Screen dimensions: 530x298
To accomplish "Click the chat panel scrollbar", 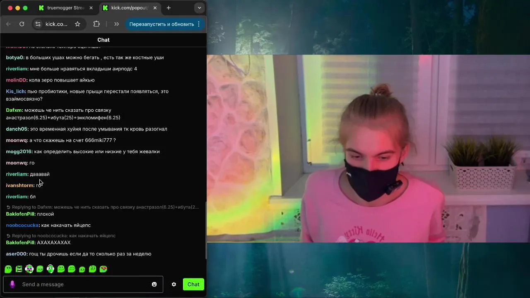I will [x=206, y=230].
